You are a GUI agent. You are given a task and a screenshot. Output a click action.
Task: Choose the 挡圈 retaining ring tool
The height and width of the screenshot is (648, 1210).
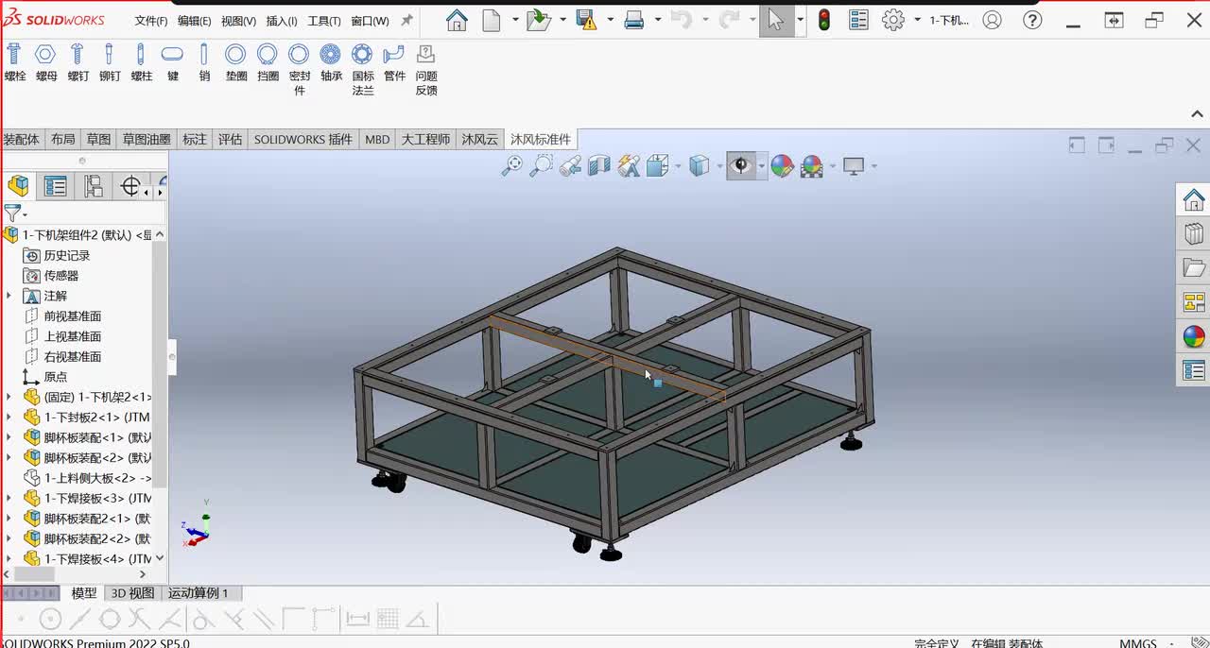(268, 63)
